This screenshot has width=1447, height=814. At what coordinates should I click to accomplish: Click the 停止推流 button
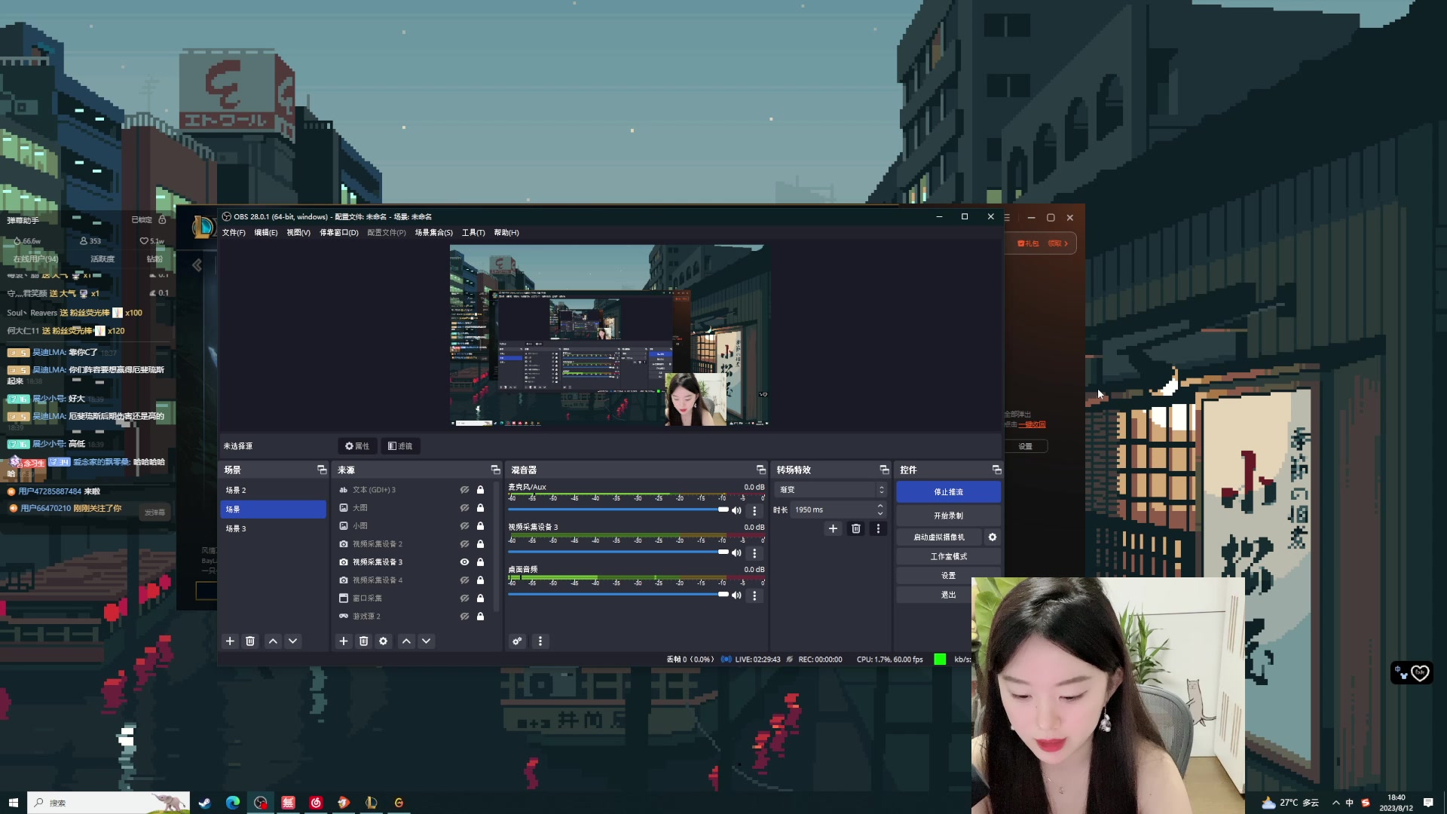(x=948, y=492)
